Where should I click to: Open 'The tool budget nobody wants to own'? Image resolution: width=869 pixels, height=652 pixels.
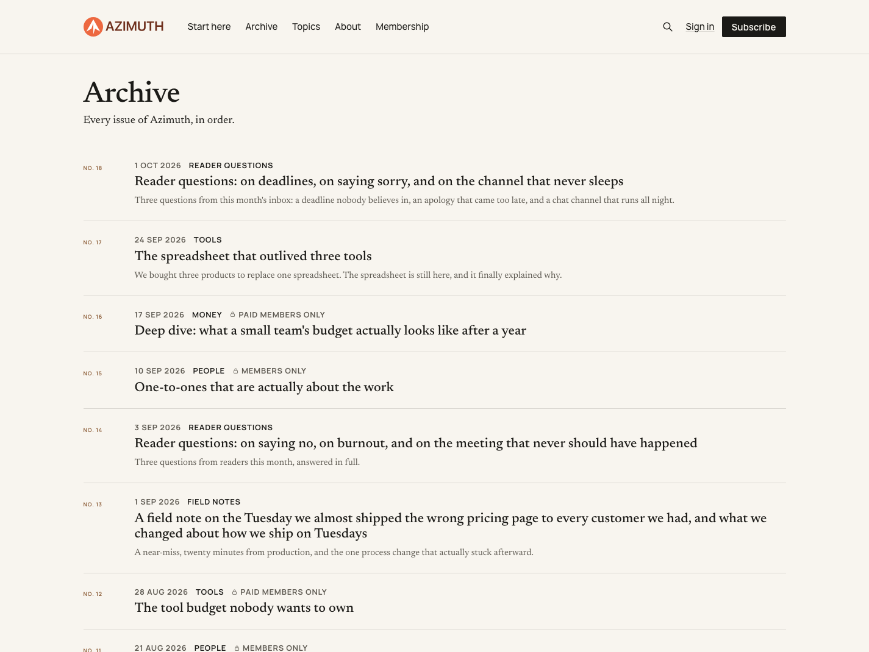pos(244,608)
